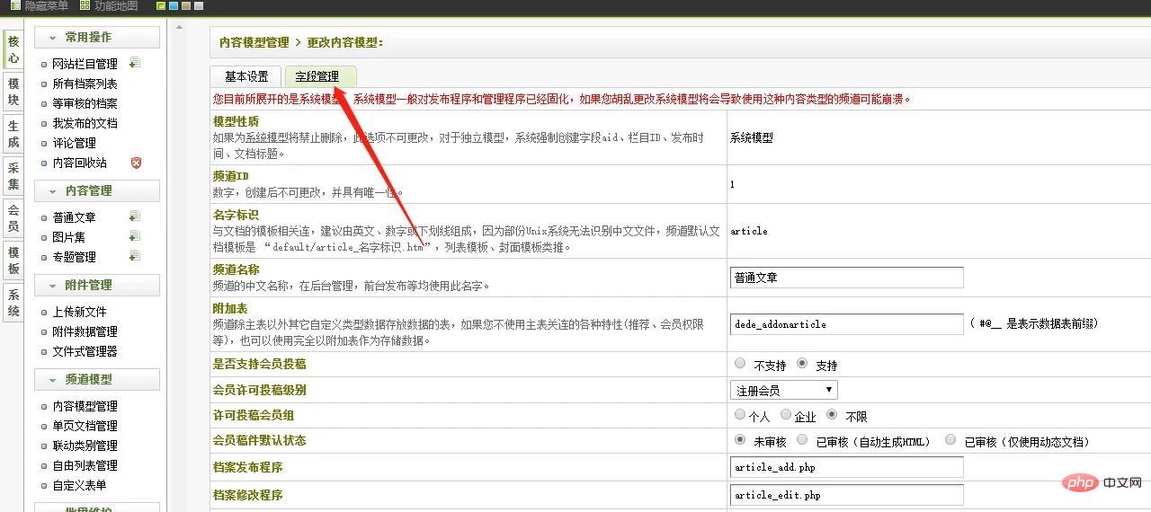Click the 隐藏菜单 text in top bar
1151x512 pixels.
[46, 6]
